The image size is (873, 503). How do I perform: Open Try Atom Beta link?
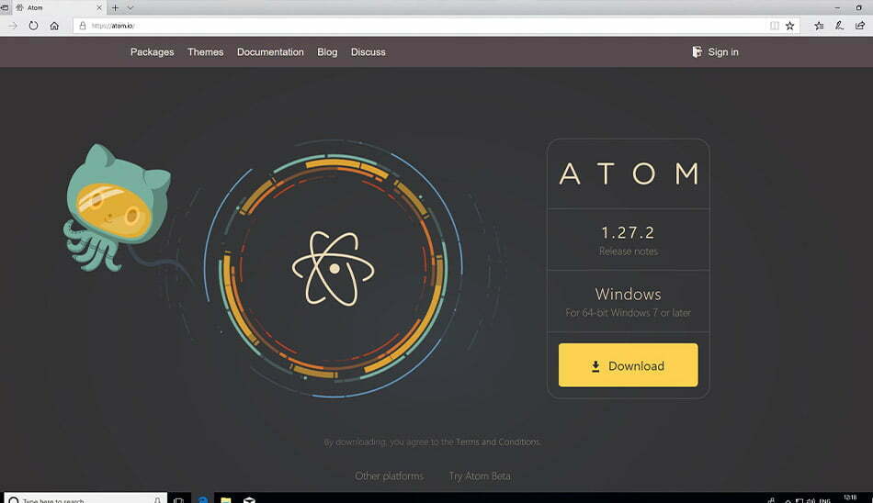pos(480,475)
